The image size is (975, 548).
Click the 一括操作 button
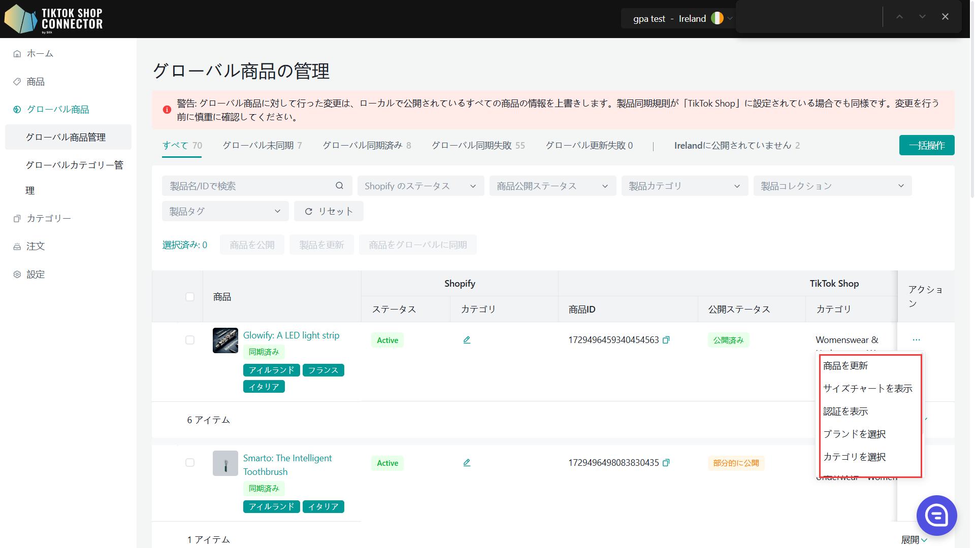(927, 145)
